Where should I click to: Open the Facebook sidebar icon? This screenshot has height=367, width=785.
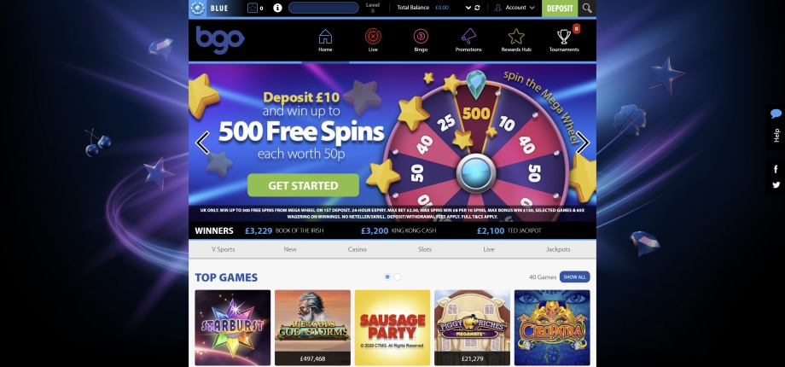[x=776, y=169]
